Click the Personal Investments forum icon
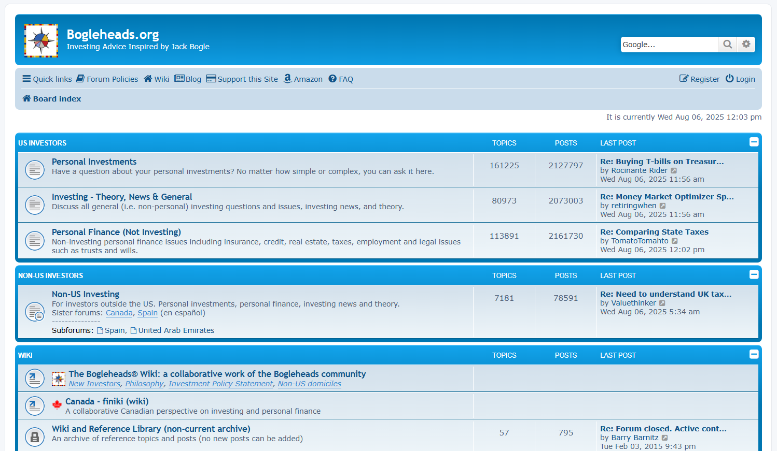 tap(35, 170)
